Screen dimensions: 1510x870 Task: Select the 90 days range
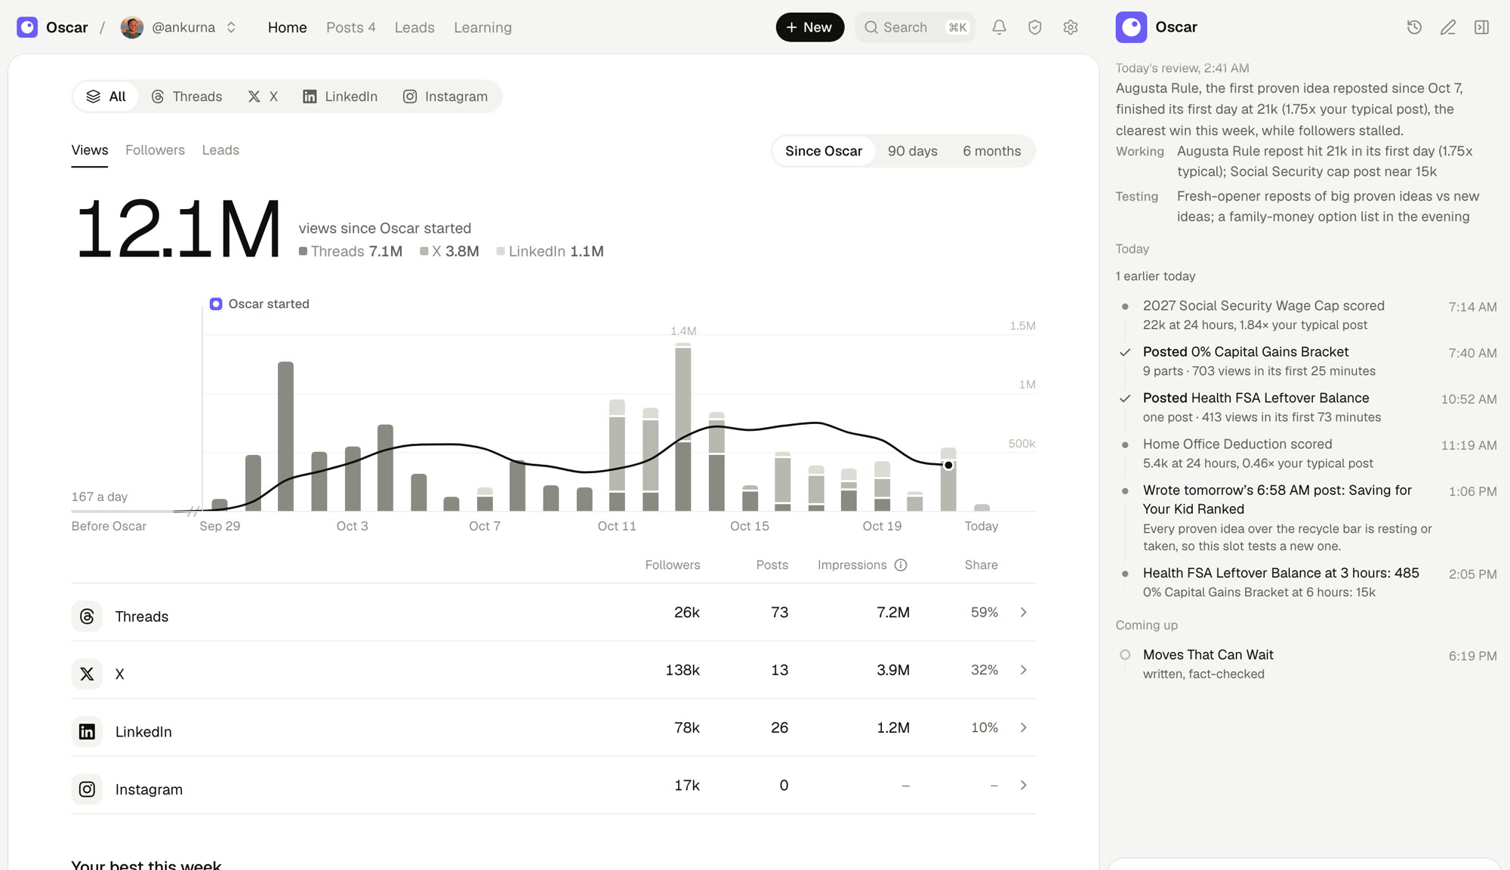[912, 151]
